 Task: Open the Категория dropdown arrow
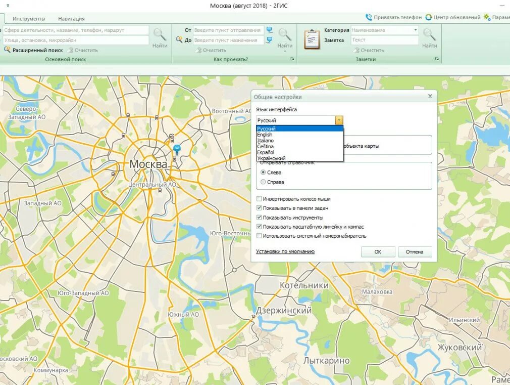click(416, 30)
